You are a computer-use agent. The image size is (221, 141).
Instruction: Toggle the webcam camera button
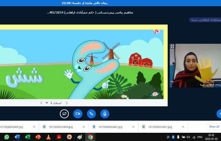[x=78, y=114]
